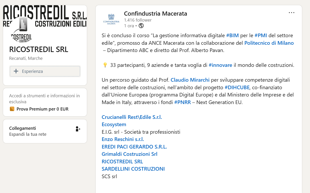Open the Ricostredil profile logo picture
The image size is (310, 193).
[21, 30]
